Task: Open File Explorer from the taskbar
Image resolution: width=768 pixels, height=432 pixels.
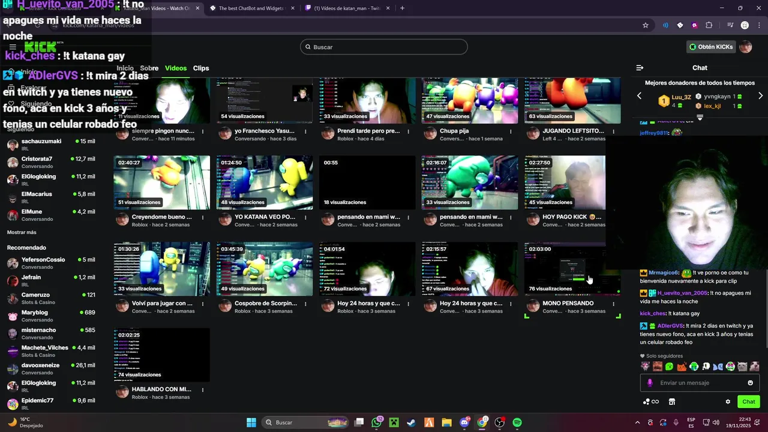Action: point(446,422)
